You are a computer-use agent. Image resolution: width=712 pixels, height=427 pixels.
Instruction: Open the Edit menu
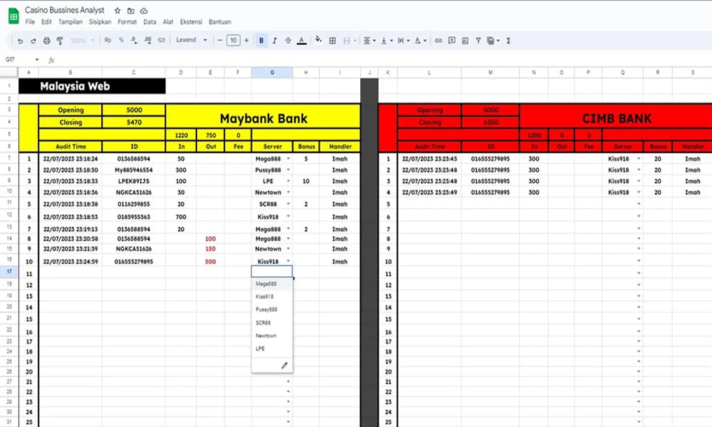[x=46, y=22]
